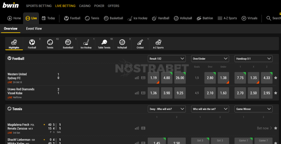
Task: Bet on Western United win at 1.19
Action: point(153,78)
